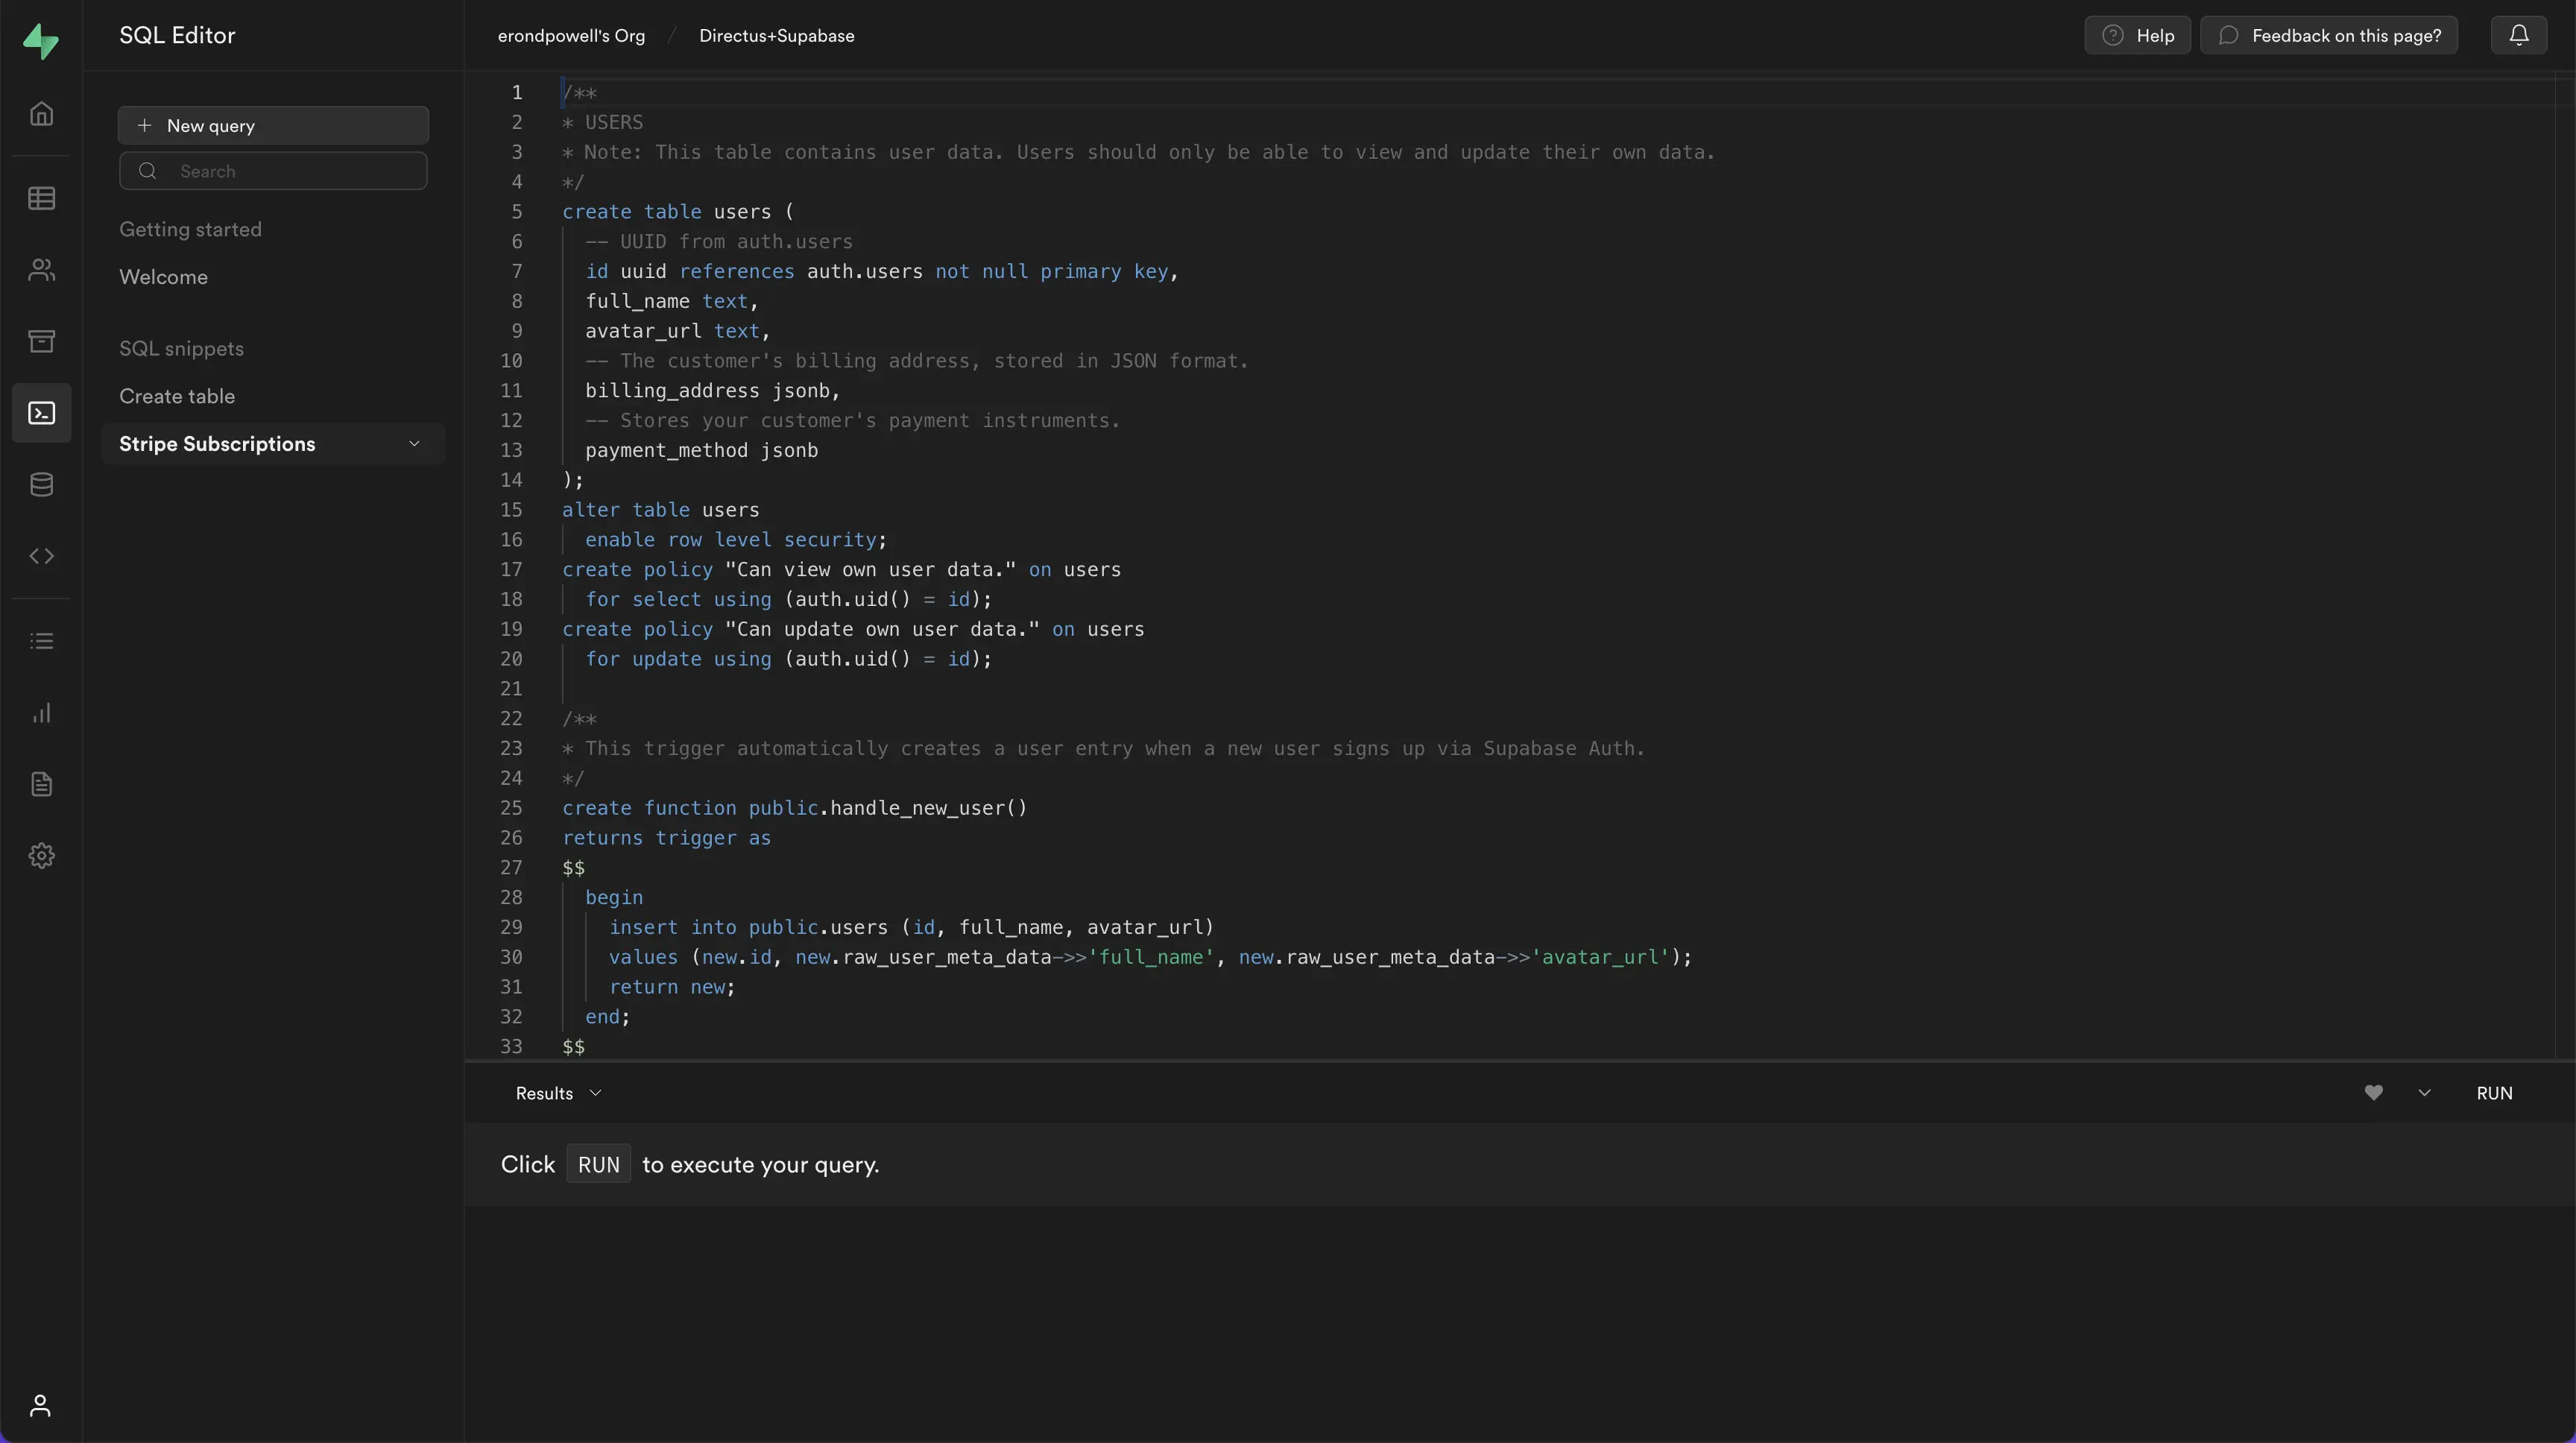Open the Database icon in sidebar

(41, 485)
